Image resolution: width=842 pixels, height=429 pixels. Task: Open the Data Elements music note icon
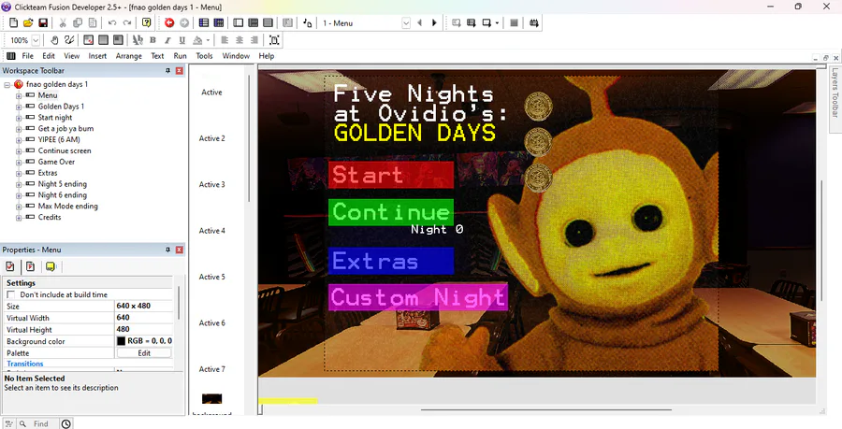click(x=307, y=23)
